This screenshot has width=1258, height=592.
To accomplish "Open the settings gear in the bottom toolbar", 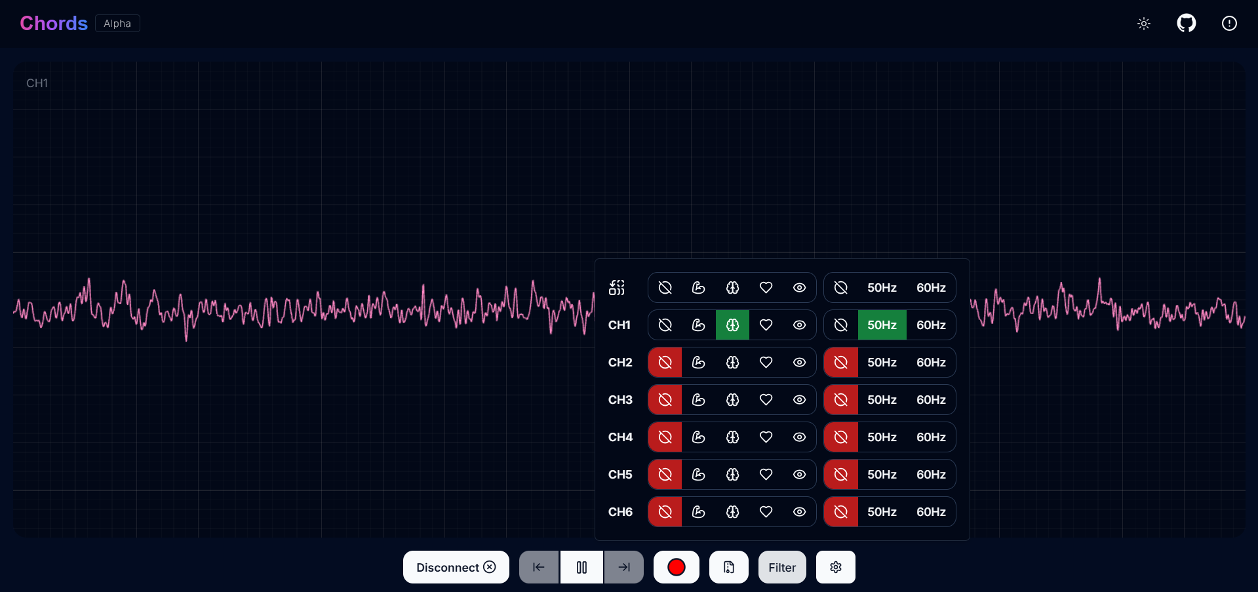I will click(x=835, y=566).
